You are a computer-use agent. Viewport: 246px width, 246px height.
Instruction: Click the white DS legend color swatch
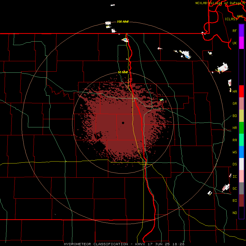[241, 164]
